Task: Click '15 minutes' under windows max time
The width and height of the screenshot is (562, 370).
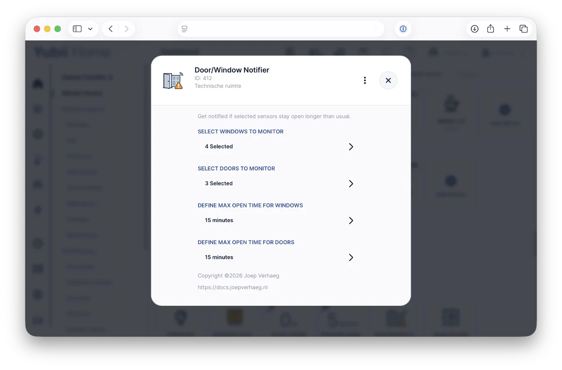Action: (x=219, y=220)
